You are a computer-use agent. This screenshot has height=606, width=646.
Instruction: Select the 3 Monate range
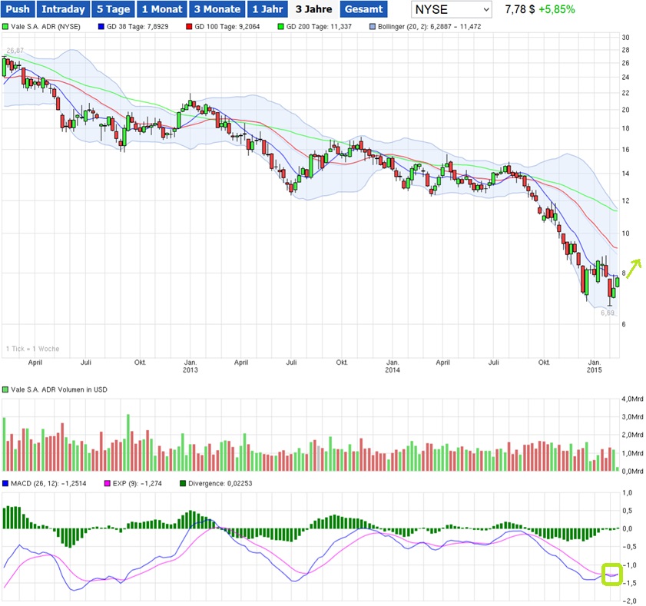point(216,10)
